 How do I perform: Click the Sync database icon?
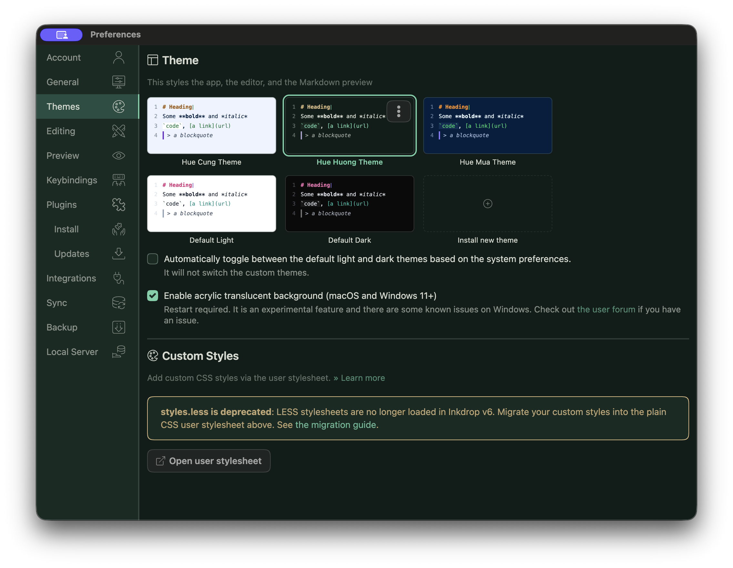point(118,302)
